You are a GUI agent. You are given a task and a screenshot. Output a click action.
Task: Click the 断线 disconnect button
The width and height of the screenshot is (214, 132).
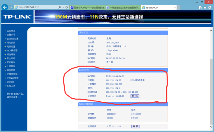click(135, 96)
